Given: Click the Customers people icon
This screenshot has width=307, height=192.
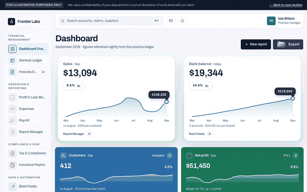Looking at the screenshot, I should pos(63,156).
